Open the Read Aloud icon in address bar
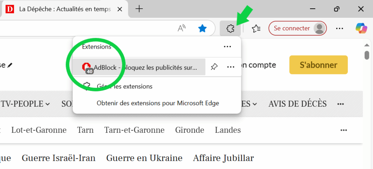373x169 pixels. click(181, 28)
